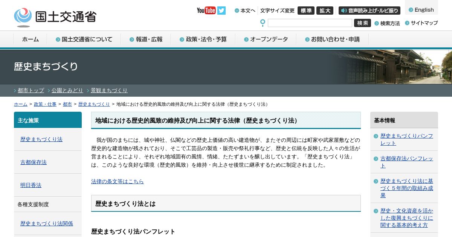Open オープンデータ menu
Image resolution: width=452 pixels, height=237 pixels.
[x=266, y=39]
